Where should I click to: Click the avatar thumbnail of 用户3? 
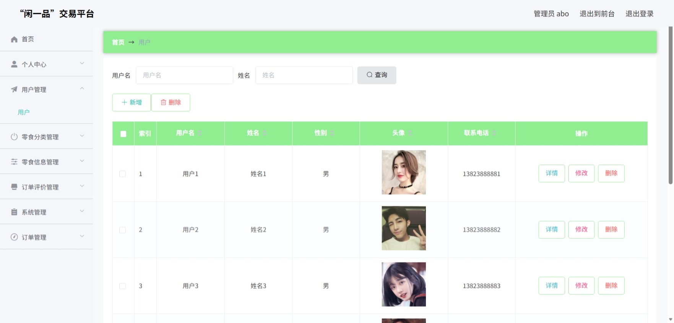click(x=404, y=284)
